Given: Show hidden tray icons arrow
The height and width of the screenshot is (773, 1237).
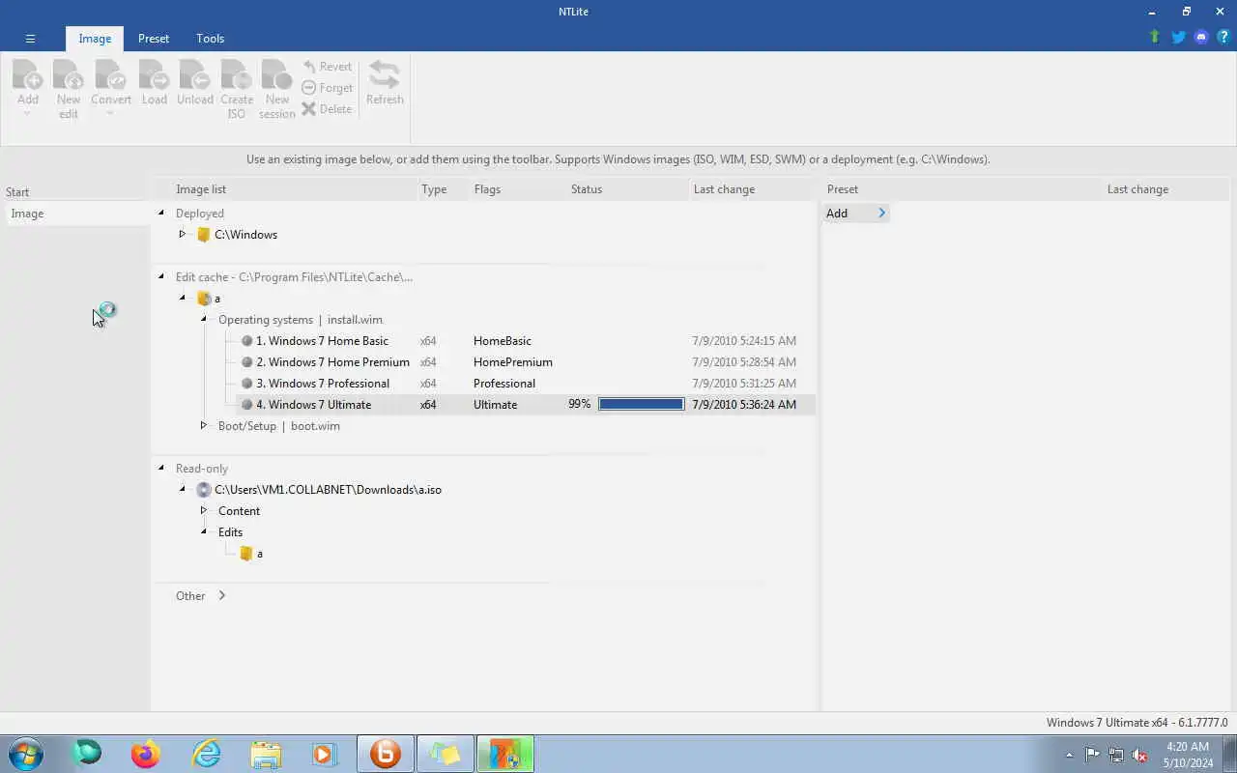Looking at the screenshot, I should [1069, 755].
